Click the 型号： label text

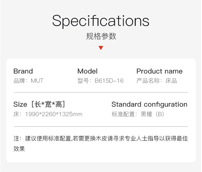coord(85,81)
